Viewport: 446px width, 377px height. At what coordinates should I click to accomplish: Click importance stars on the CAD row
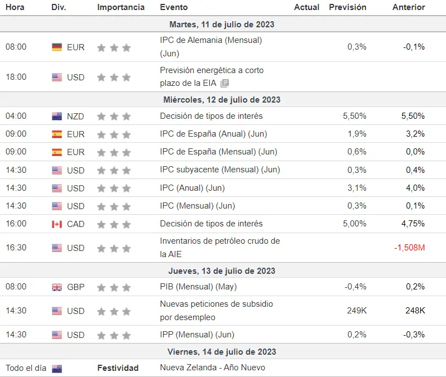(114, 225)
